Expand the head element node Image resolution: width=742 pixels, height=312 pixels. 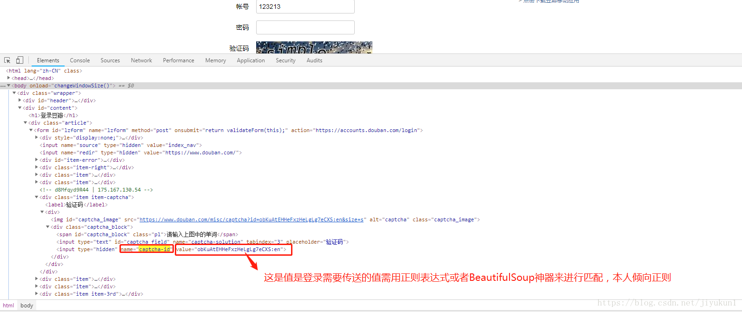click(9, 78)
